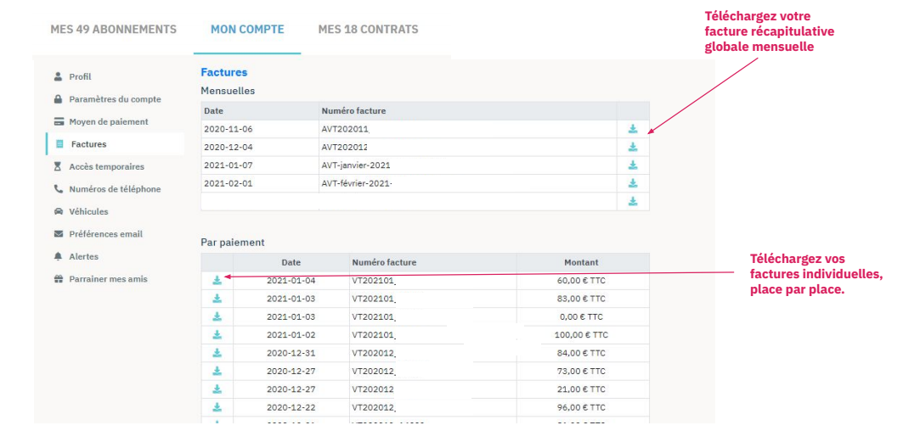Click the amount 96,00 € TTC
The width and height of the screenshot is (903, 442).
[x=581, y=407]
